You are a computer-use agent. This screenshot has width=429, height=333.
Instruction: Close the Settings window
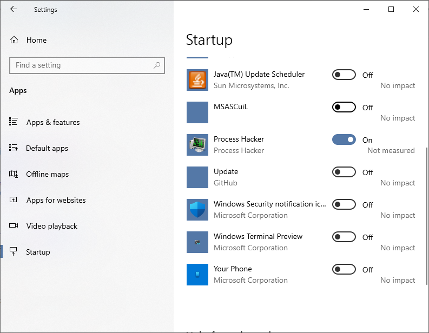tap(416, 9)
